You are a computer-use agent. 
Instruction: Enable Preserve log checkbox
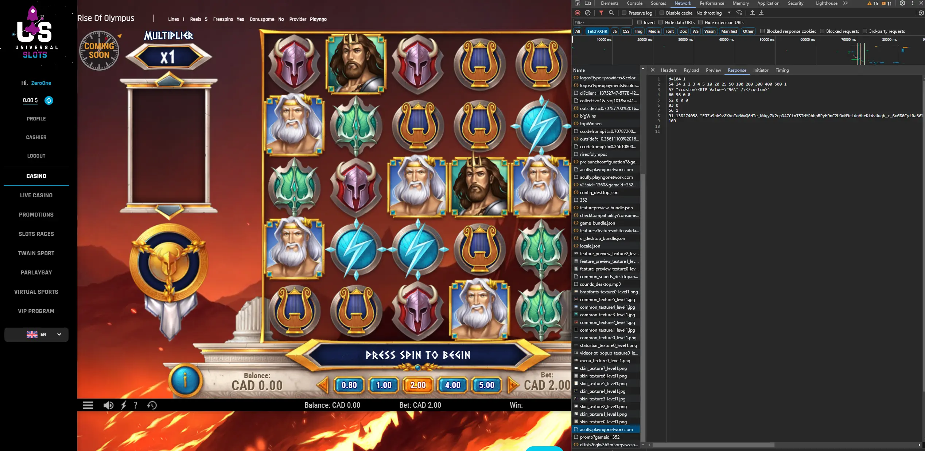624,13
